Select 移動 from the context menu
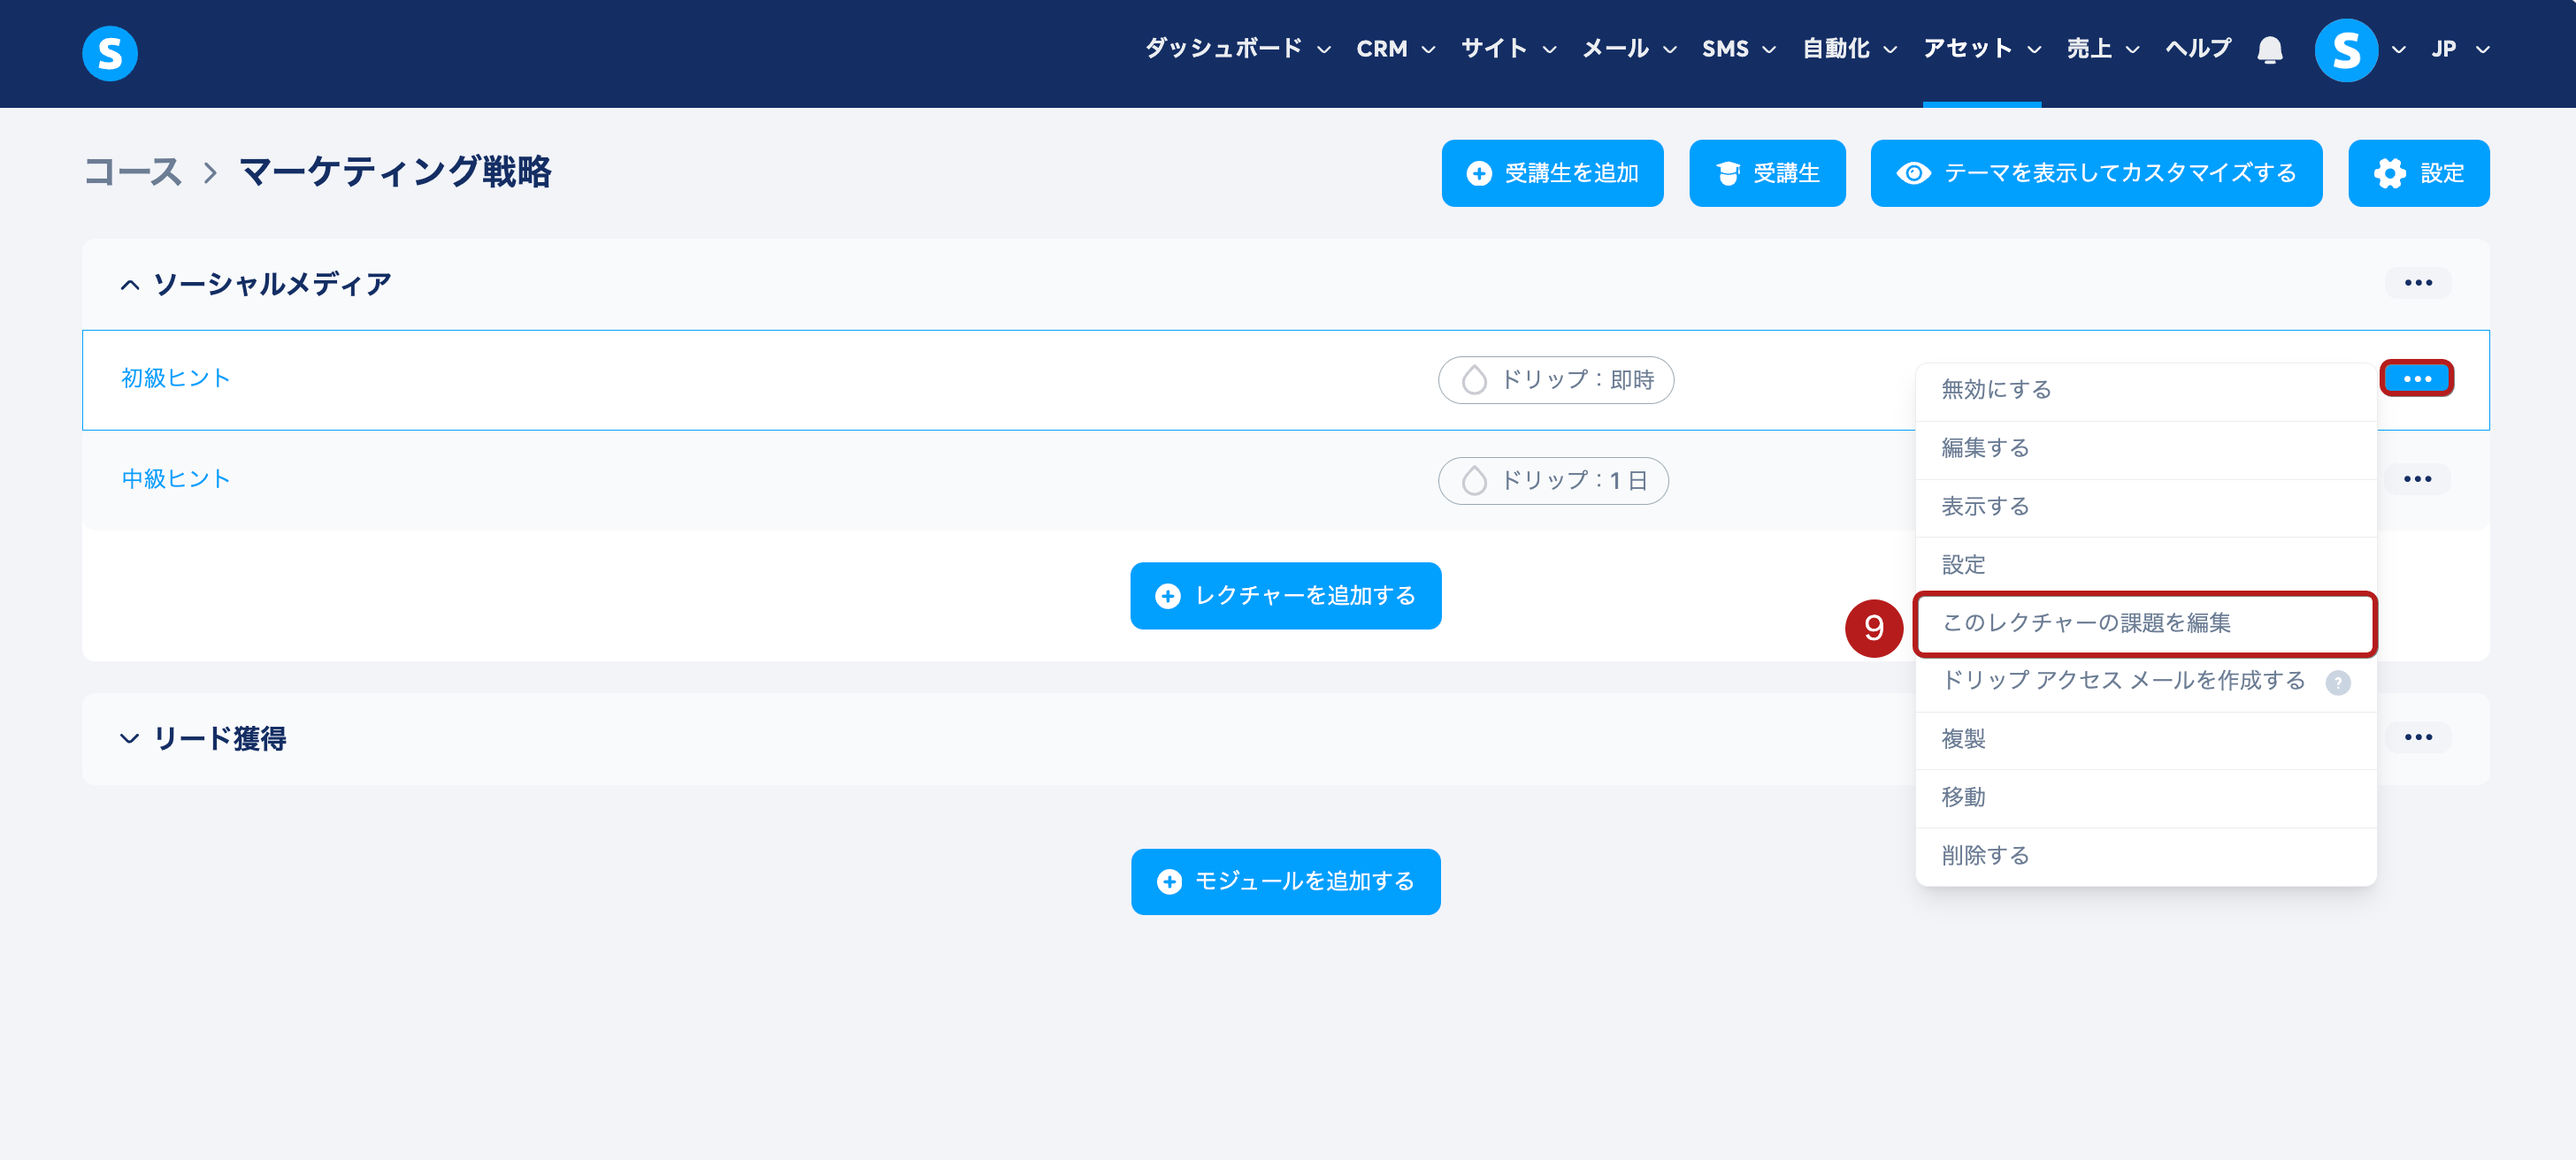This screenshot has width=2576, height=1160. (2145, 797)
